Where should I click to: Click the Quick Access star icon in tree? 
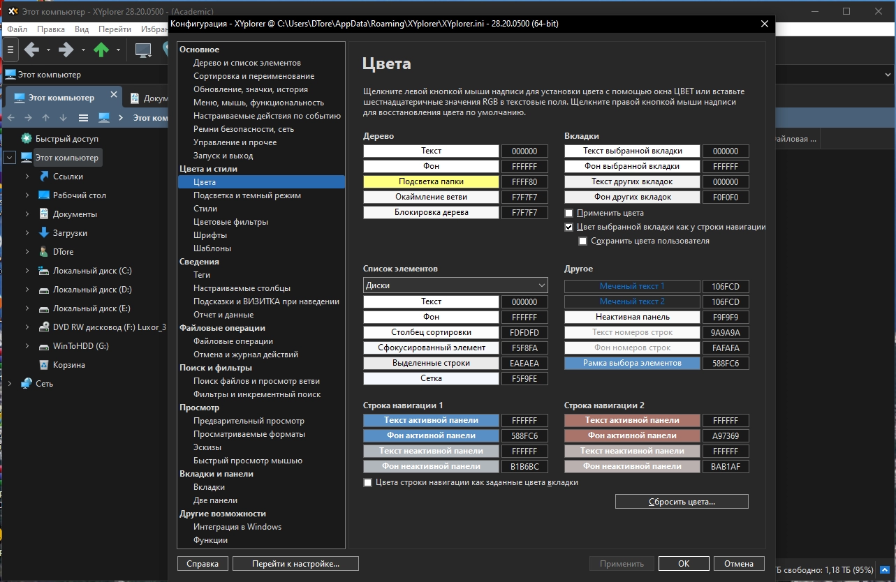(27, 139)
